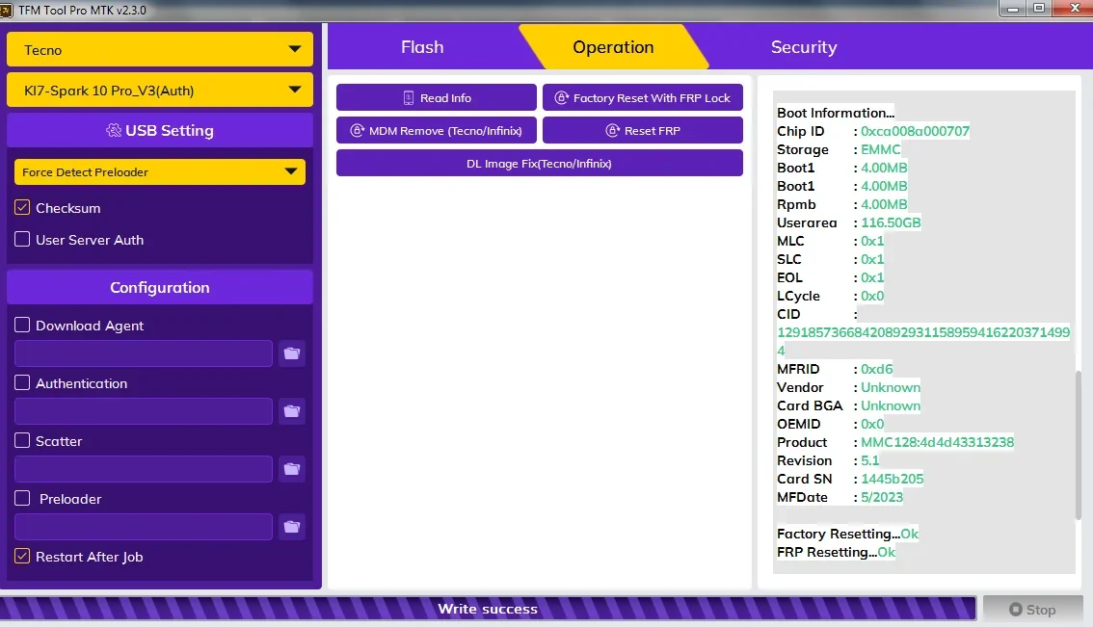Click the log panel vertical scrollbar
This screenshot has width=1093, height=627.
click(1079, 445)
